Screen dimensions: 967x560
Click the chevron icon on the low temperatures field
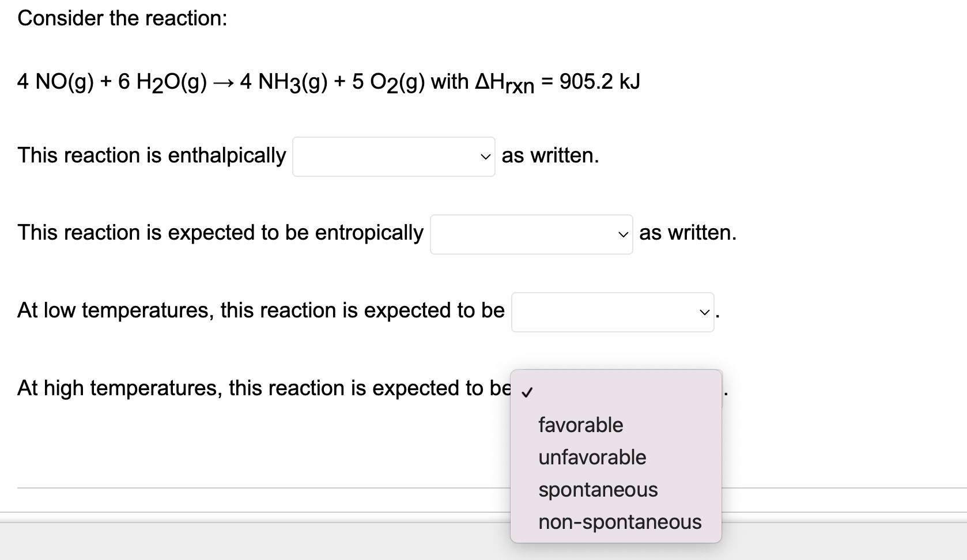(x=704, y=313)
